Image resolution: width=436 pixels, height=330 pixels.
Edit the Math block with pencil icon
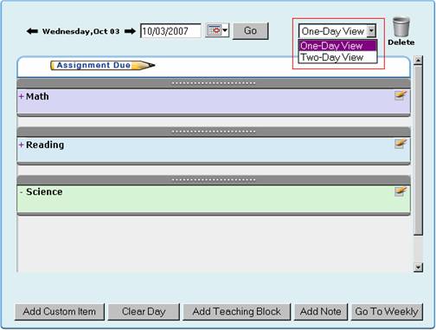(401, 95)
